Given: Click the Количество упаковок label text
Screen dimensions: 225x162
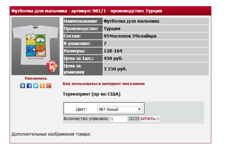Looking at the screenshot, I should click(x=86, y=119).
